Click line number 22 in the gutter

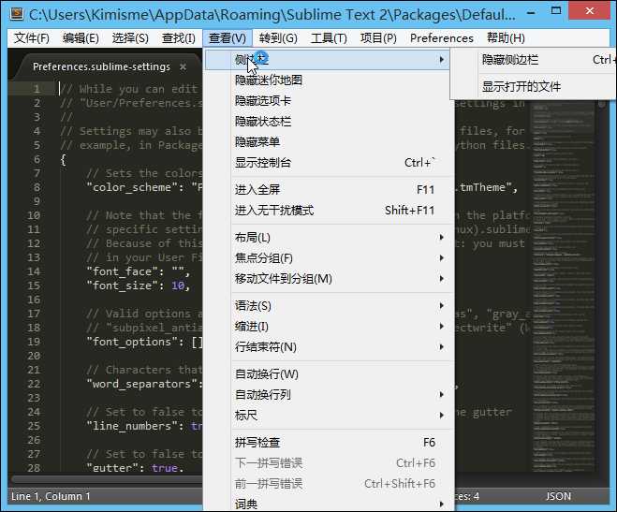34,384
